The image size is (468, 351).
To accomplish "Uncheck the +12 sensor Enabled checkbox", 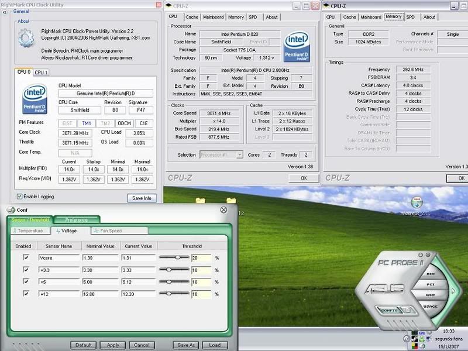I will pyautogui.click(x=26, y=294).
